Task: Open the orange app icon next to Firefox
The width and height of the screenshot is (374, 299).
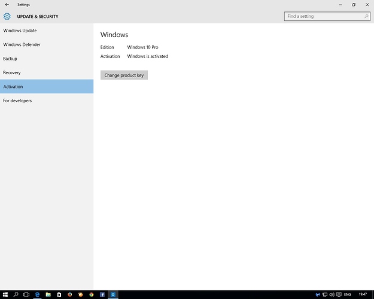Action: [81, 295]
